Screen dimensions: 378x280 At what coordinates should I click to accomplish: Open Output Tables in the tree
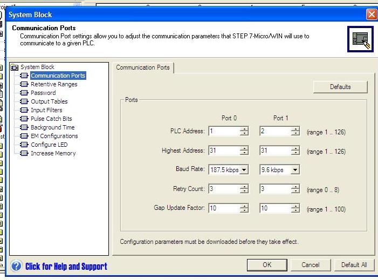coord(49,101)
